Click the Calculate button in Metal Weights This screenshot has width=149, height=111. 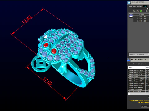point(145,106)
